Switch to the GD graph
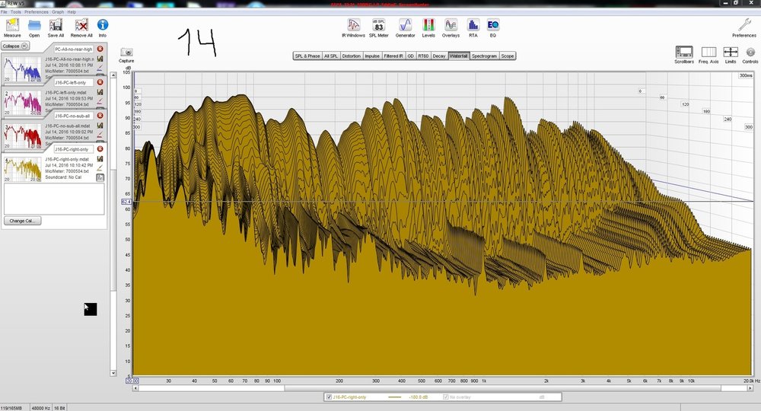 (x=411, y=56)
